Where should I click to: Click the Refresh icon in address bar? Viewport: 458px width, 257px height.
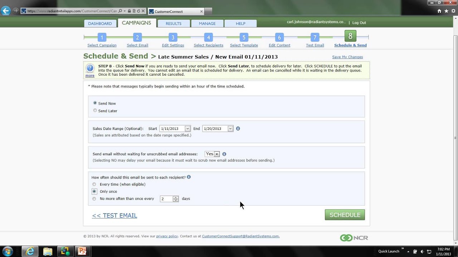[138, 11]
